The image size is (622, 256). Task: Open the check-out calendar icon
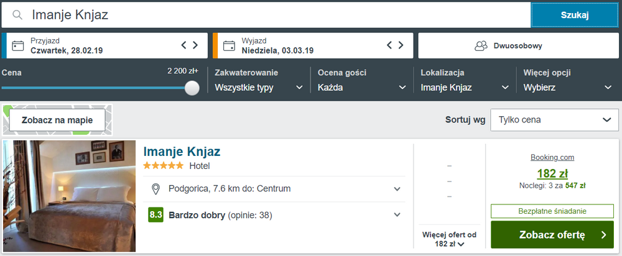229,45
